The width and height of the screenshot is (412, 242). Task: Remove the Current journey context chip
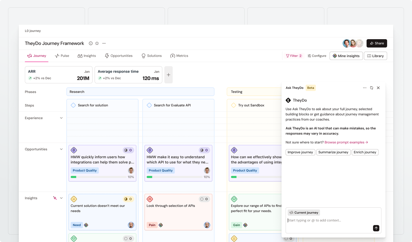point(304,212)
